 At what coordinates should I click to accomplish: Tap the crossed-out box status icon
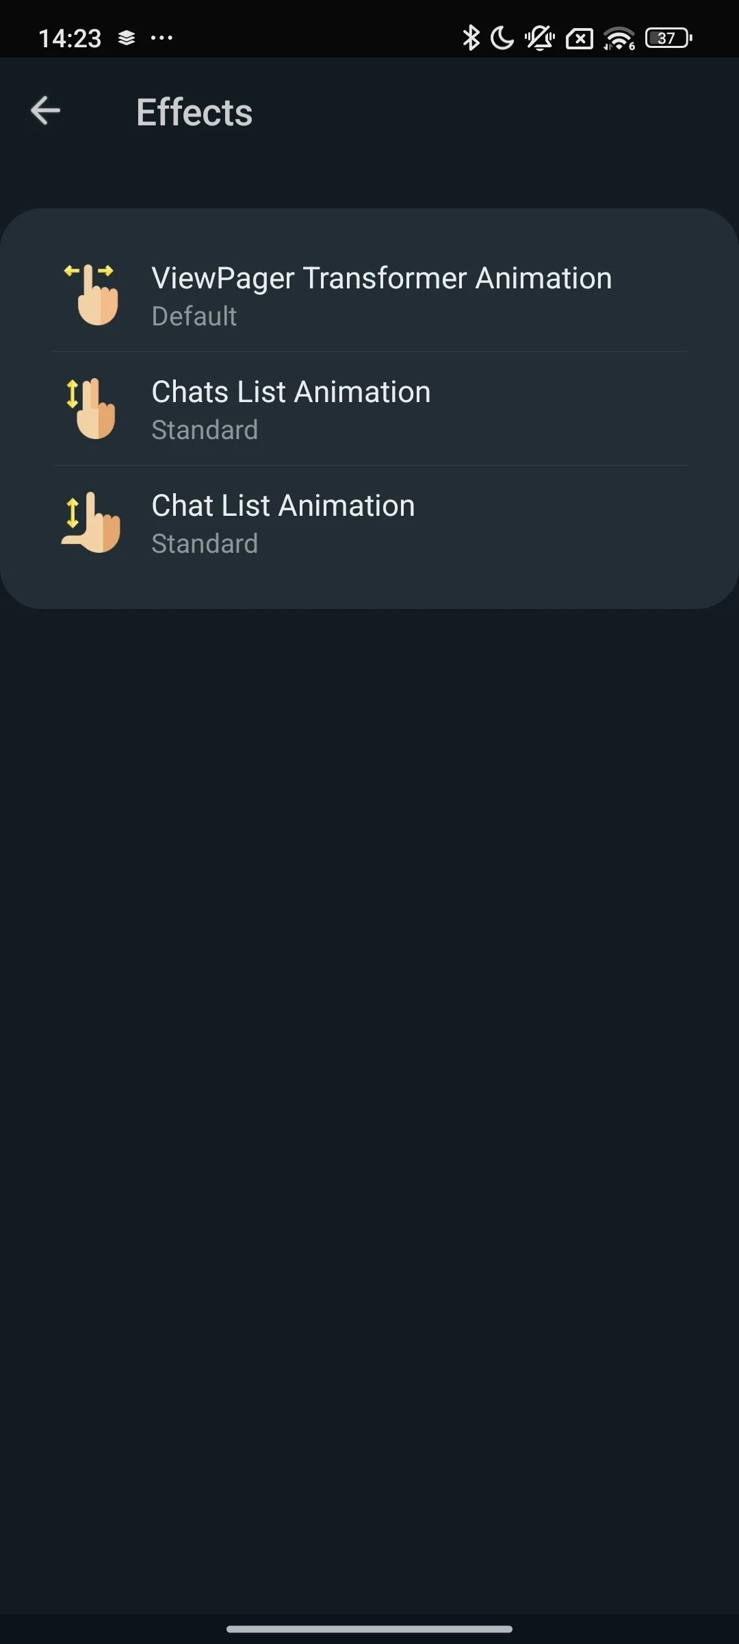579,39
